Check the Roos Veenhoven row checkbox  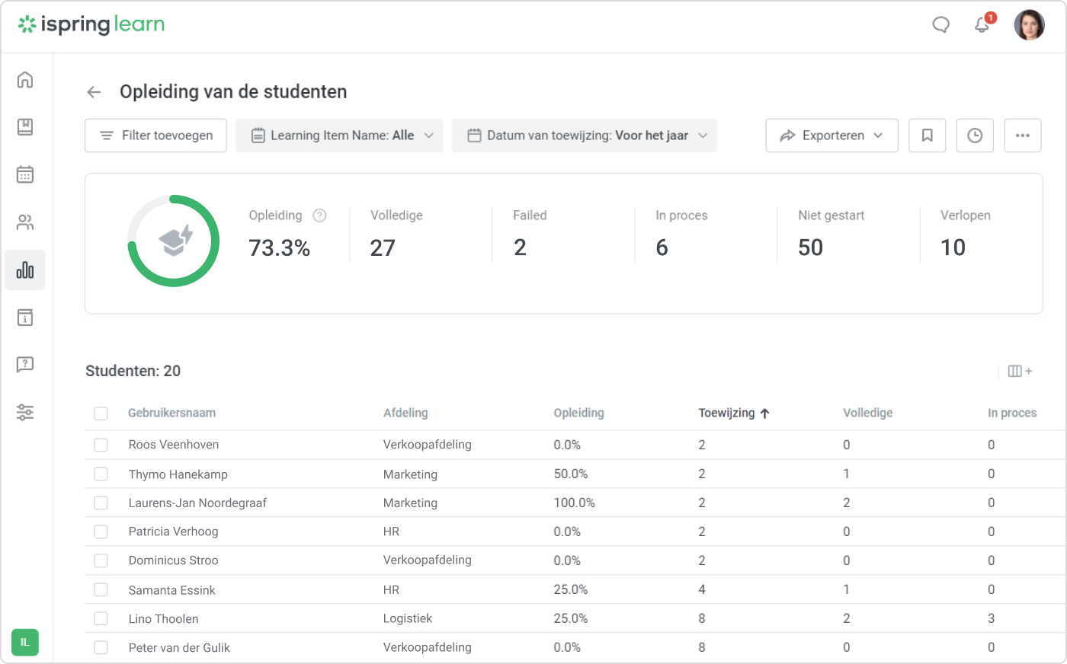tap(101, 445)
